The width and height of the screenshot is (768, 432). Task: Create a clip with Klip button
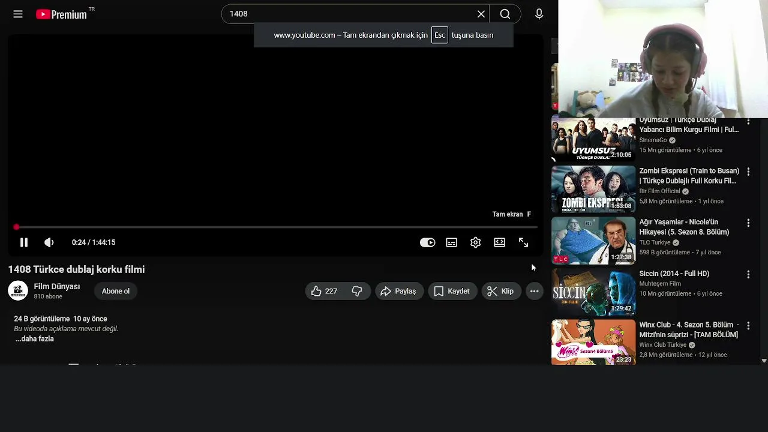(x=501, y=291)
